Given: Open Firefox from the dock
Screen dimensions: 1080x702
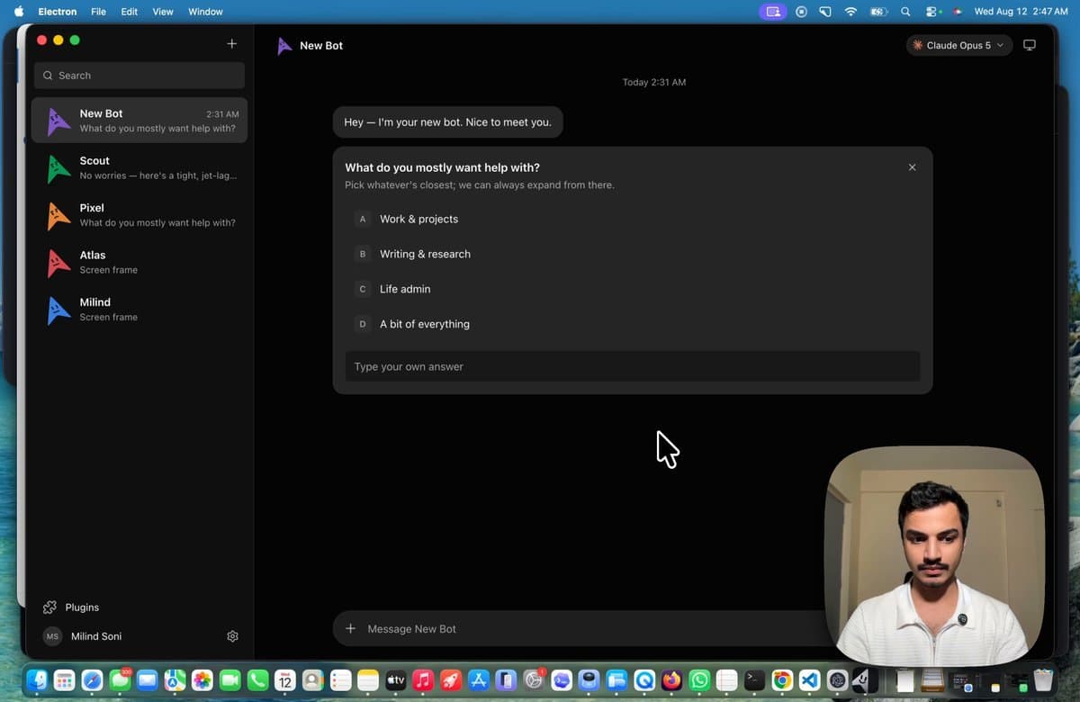Looking at the screenshot, I should tap(671, 680).
